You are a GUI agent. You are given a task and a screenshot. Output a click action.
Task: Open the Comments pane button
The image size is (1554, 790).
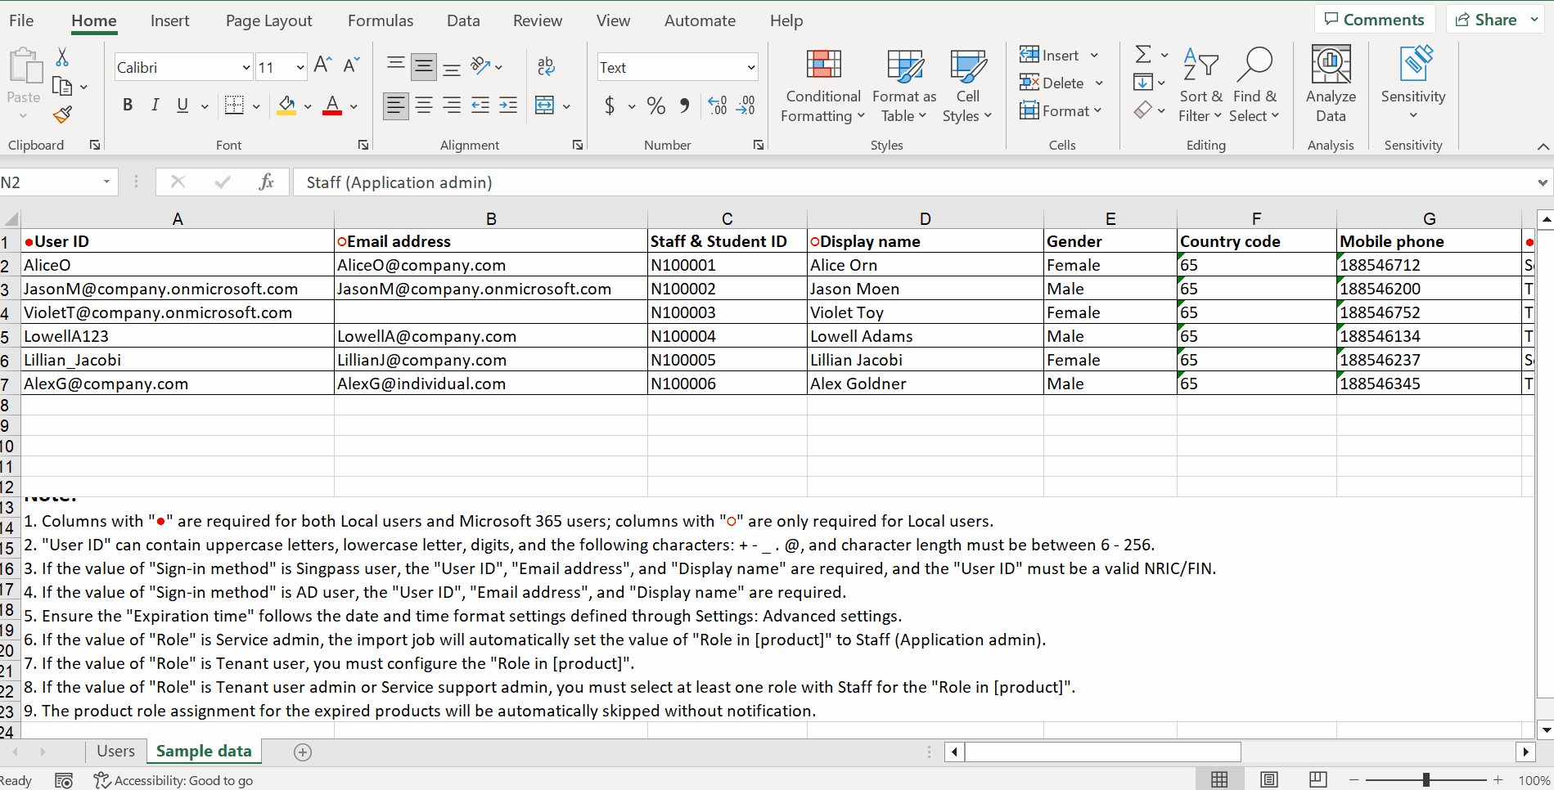pyautogui.click(x=1375, y=20)
